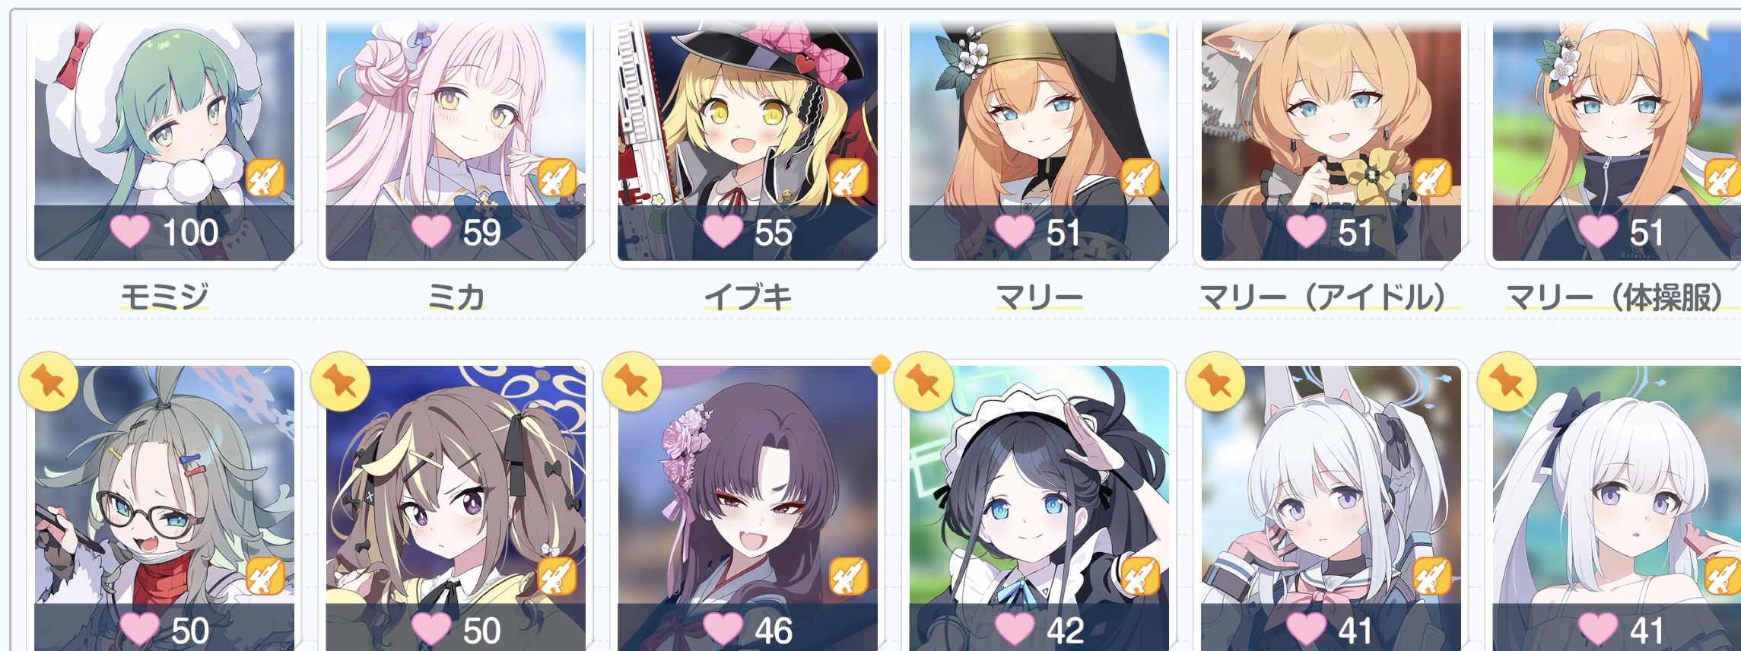Open the イブキ name link

(748, 296)
